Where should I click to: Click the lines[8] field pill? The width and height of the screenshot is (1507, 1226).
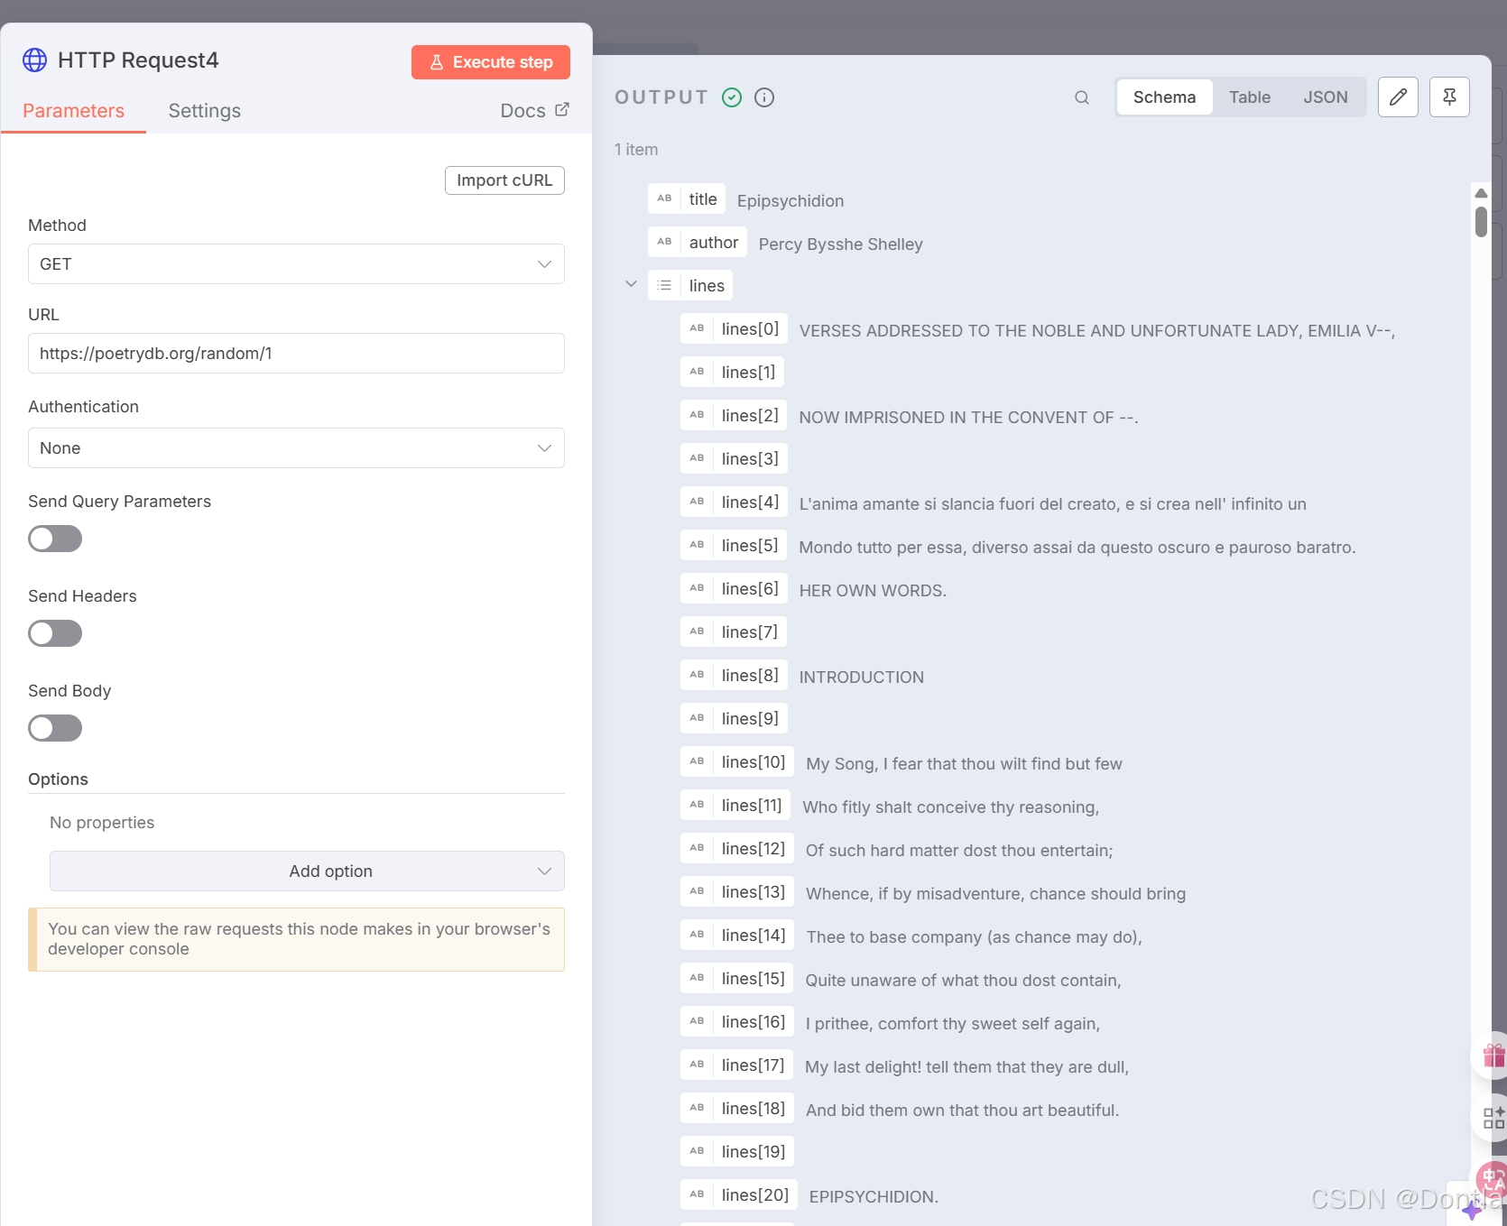click(734, 675)
